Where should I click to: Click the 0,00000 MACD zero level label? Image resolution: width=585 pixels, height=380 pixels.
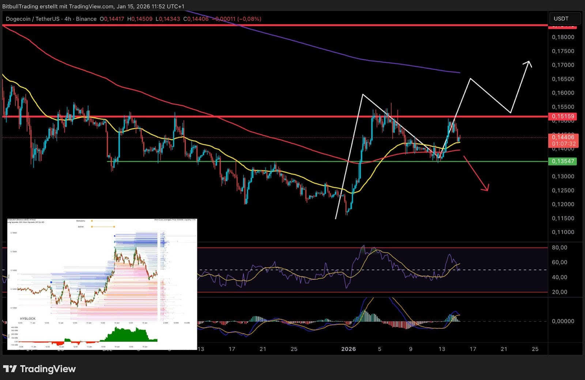[562, 321]
